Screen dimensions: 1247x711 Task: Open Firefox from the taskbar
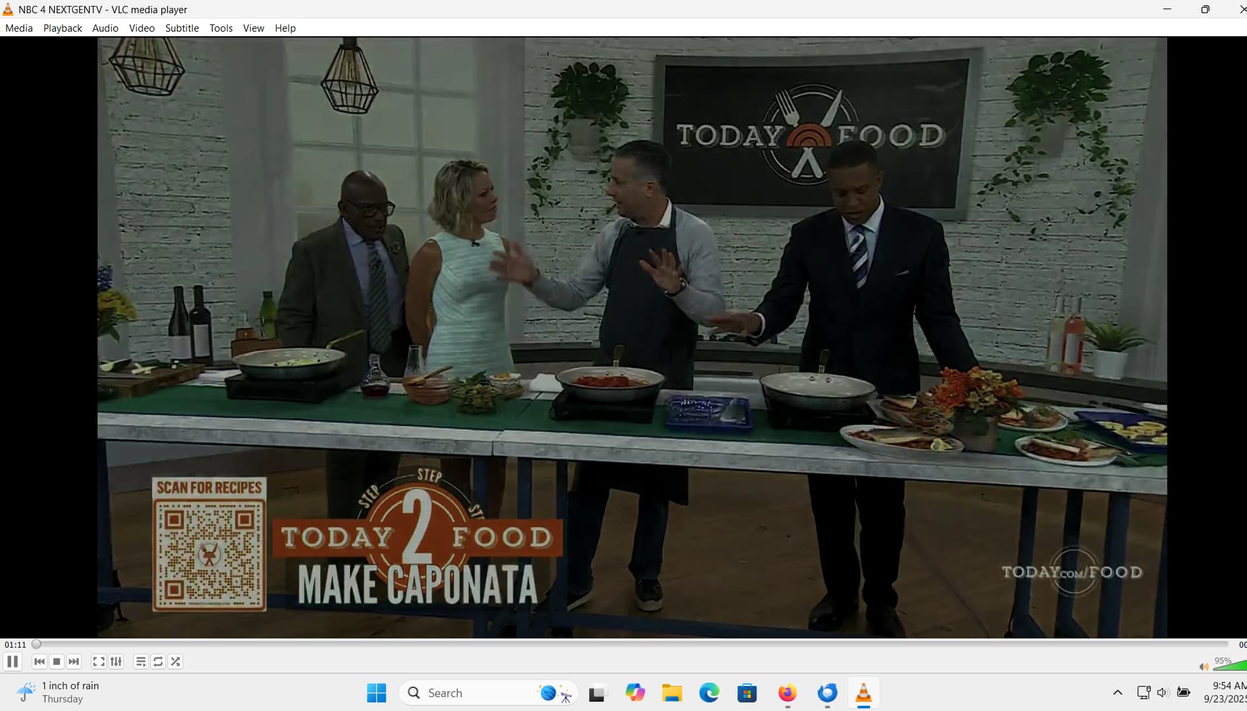[787, 693]
